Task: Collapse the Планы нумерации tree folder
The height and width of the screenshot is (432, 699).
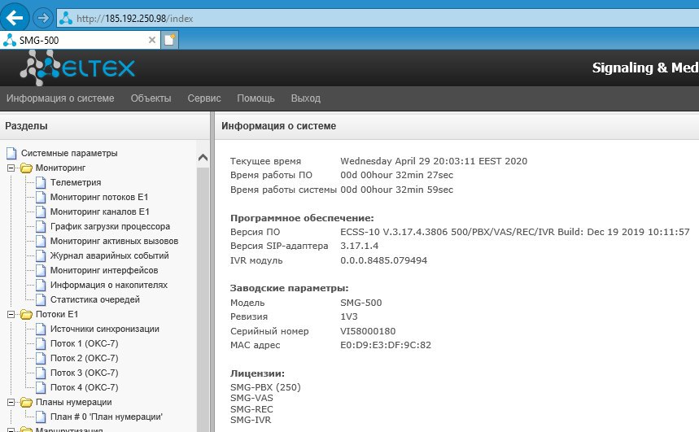Action: click(11, 402)
